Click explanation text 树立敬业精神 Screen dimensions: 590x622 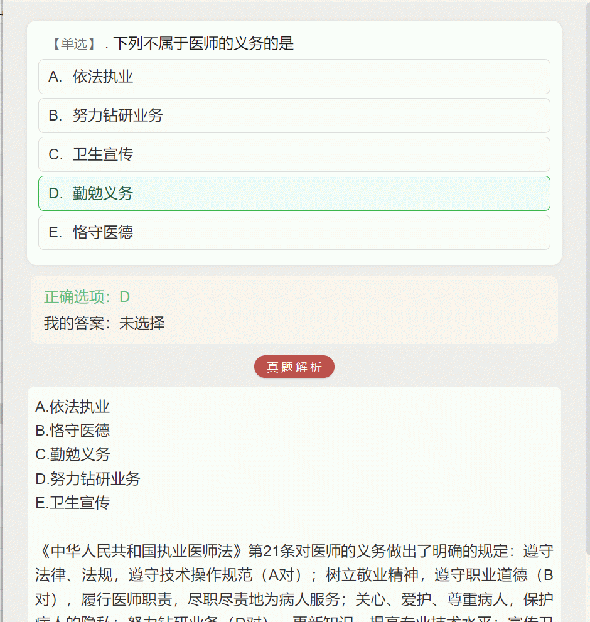point(372,575)
